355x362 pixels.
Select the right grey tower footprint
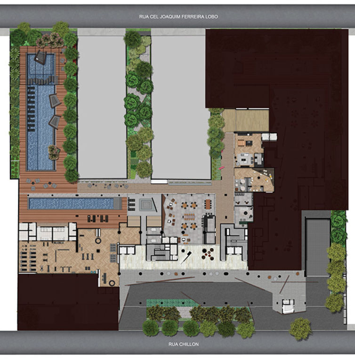click(180, 104)
